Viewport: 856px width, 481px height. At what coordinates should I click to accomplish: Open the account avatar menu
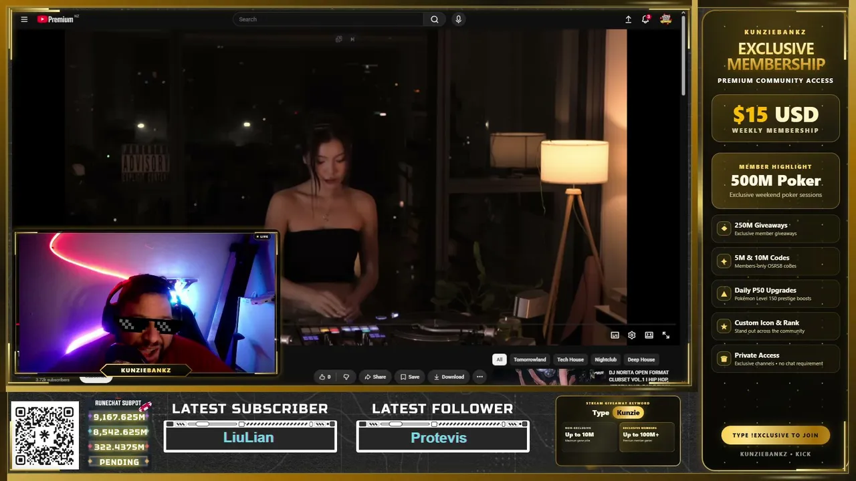[x=665, y=19]
